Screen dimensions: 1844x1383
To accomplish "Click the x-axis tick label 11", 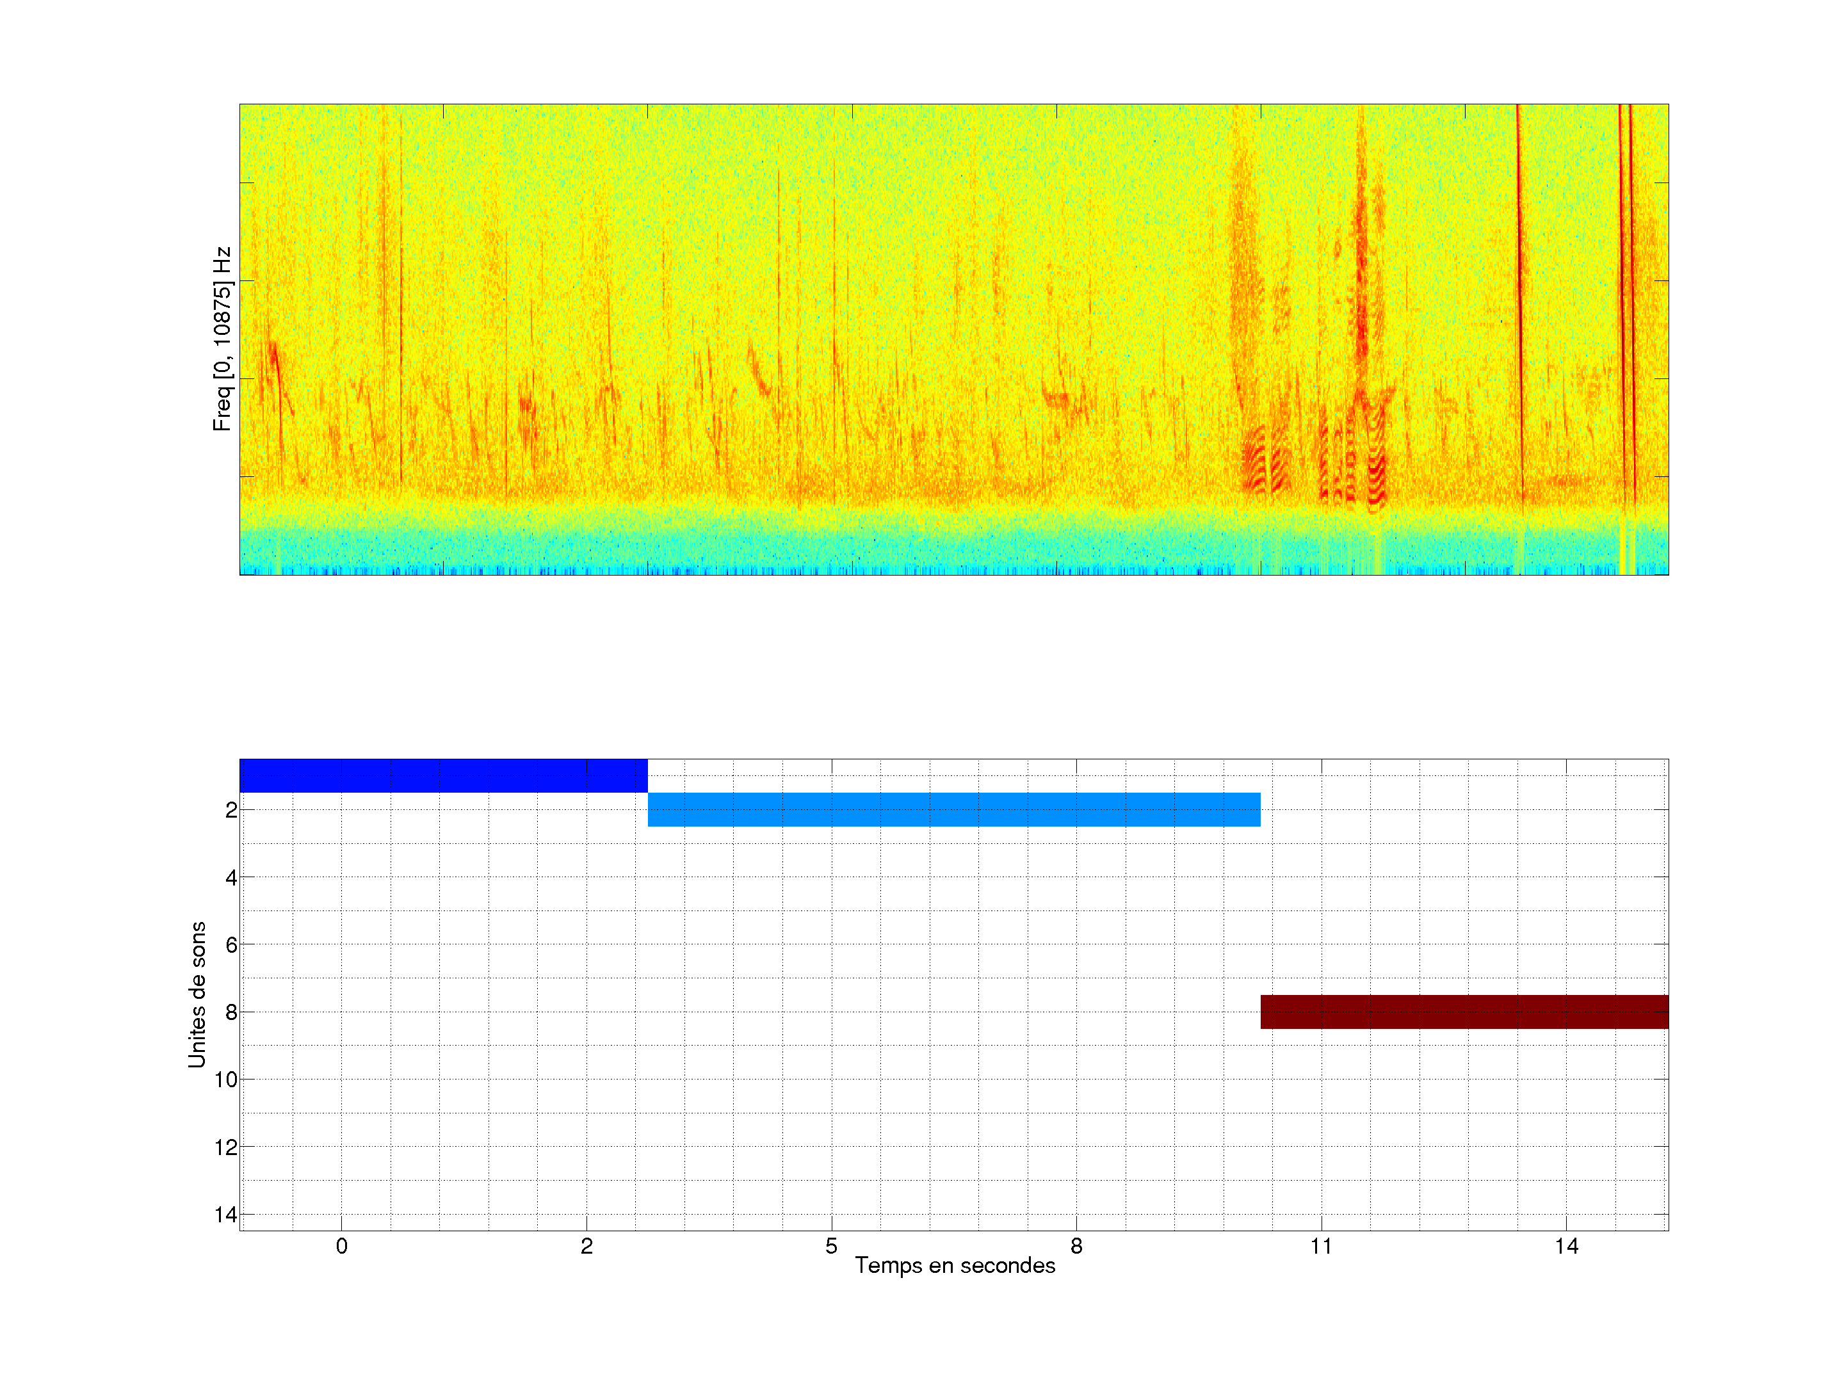I will [x=1320, y=1246].
